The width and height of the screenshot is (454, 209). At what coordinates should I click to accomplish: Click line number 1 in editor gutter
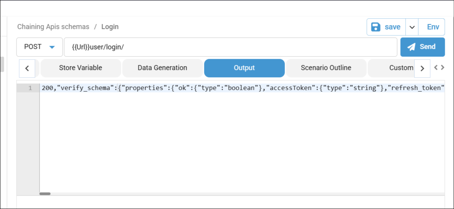click(x=30, y=88)
